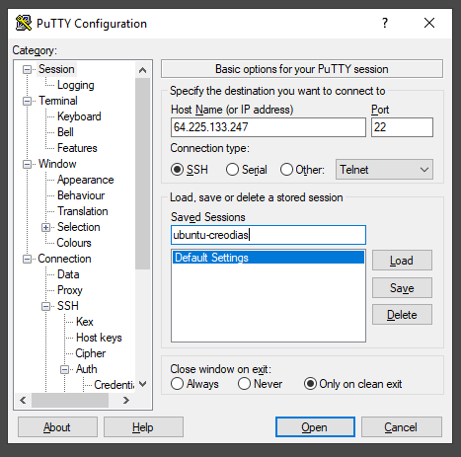This screenshot has height=457, width=461.
Task: Open the Telnet protocol dropdown
Action: 384,170
